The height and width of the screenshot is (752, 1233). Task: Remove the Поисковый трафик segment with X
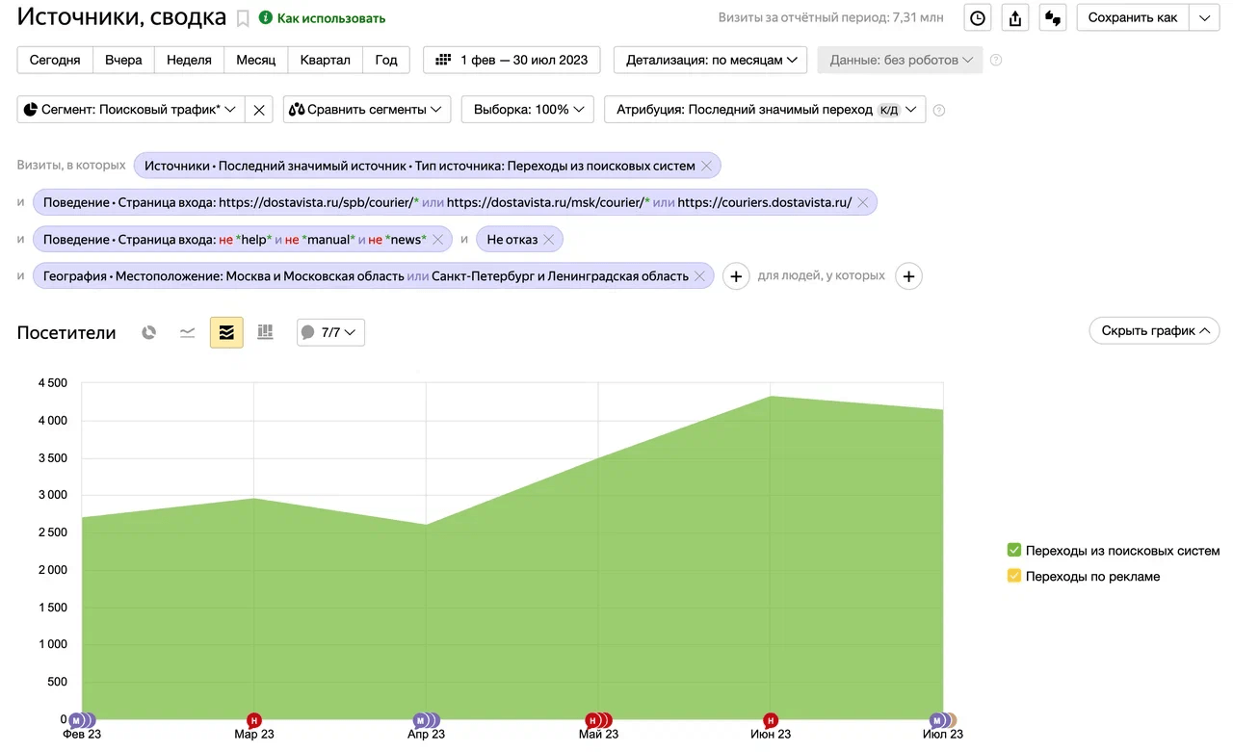pos(259,110)
